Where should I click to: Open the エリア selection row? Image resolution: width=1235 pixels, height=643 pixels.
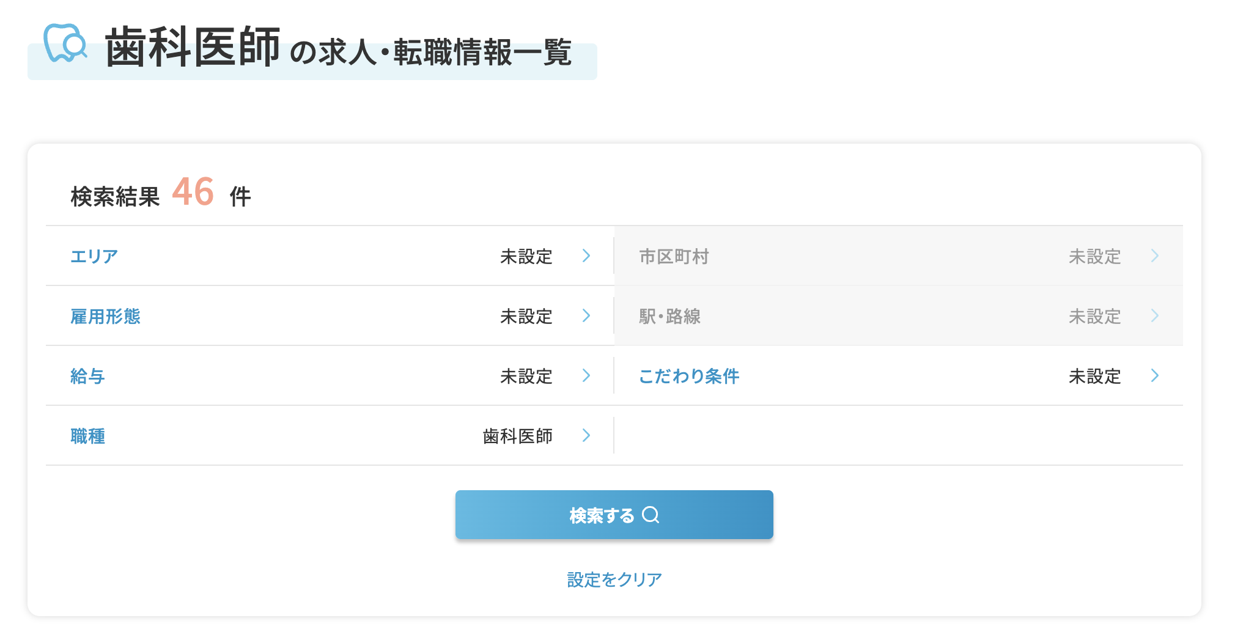tap(330, 255)
